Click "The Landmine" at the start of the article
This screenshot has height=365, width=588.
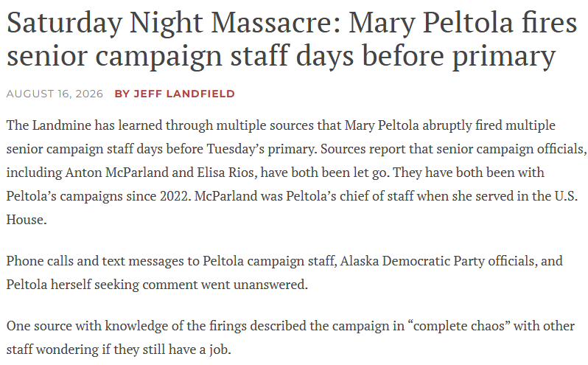click(49, 125)
